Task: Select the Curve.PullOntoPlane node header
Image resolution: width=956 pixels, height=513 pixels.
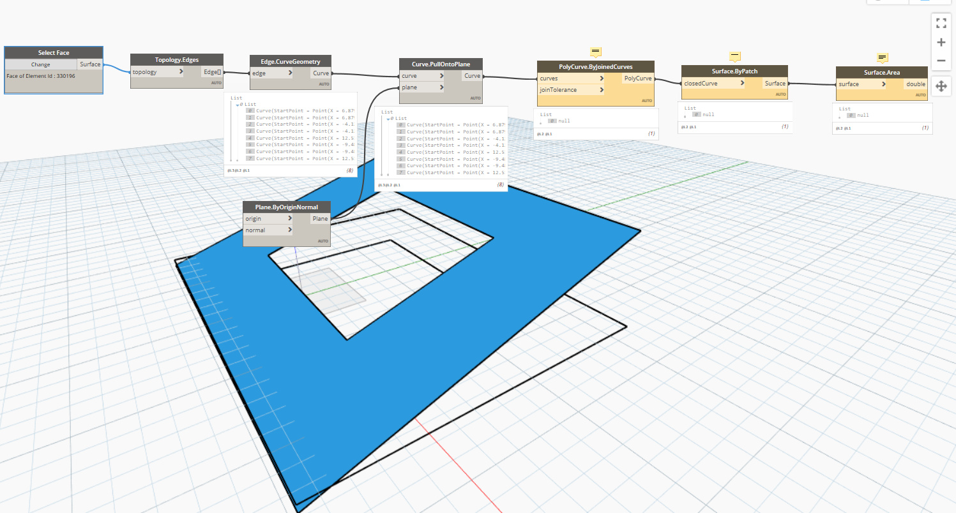Action: [441, 64]
